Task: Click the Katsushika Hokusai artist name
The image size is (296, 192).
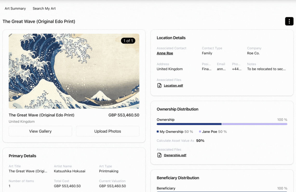Action: [70, 171]
